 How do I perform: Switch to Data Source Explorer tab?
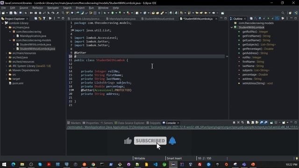129,123
